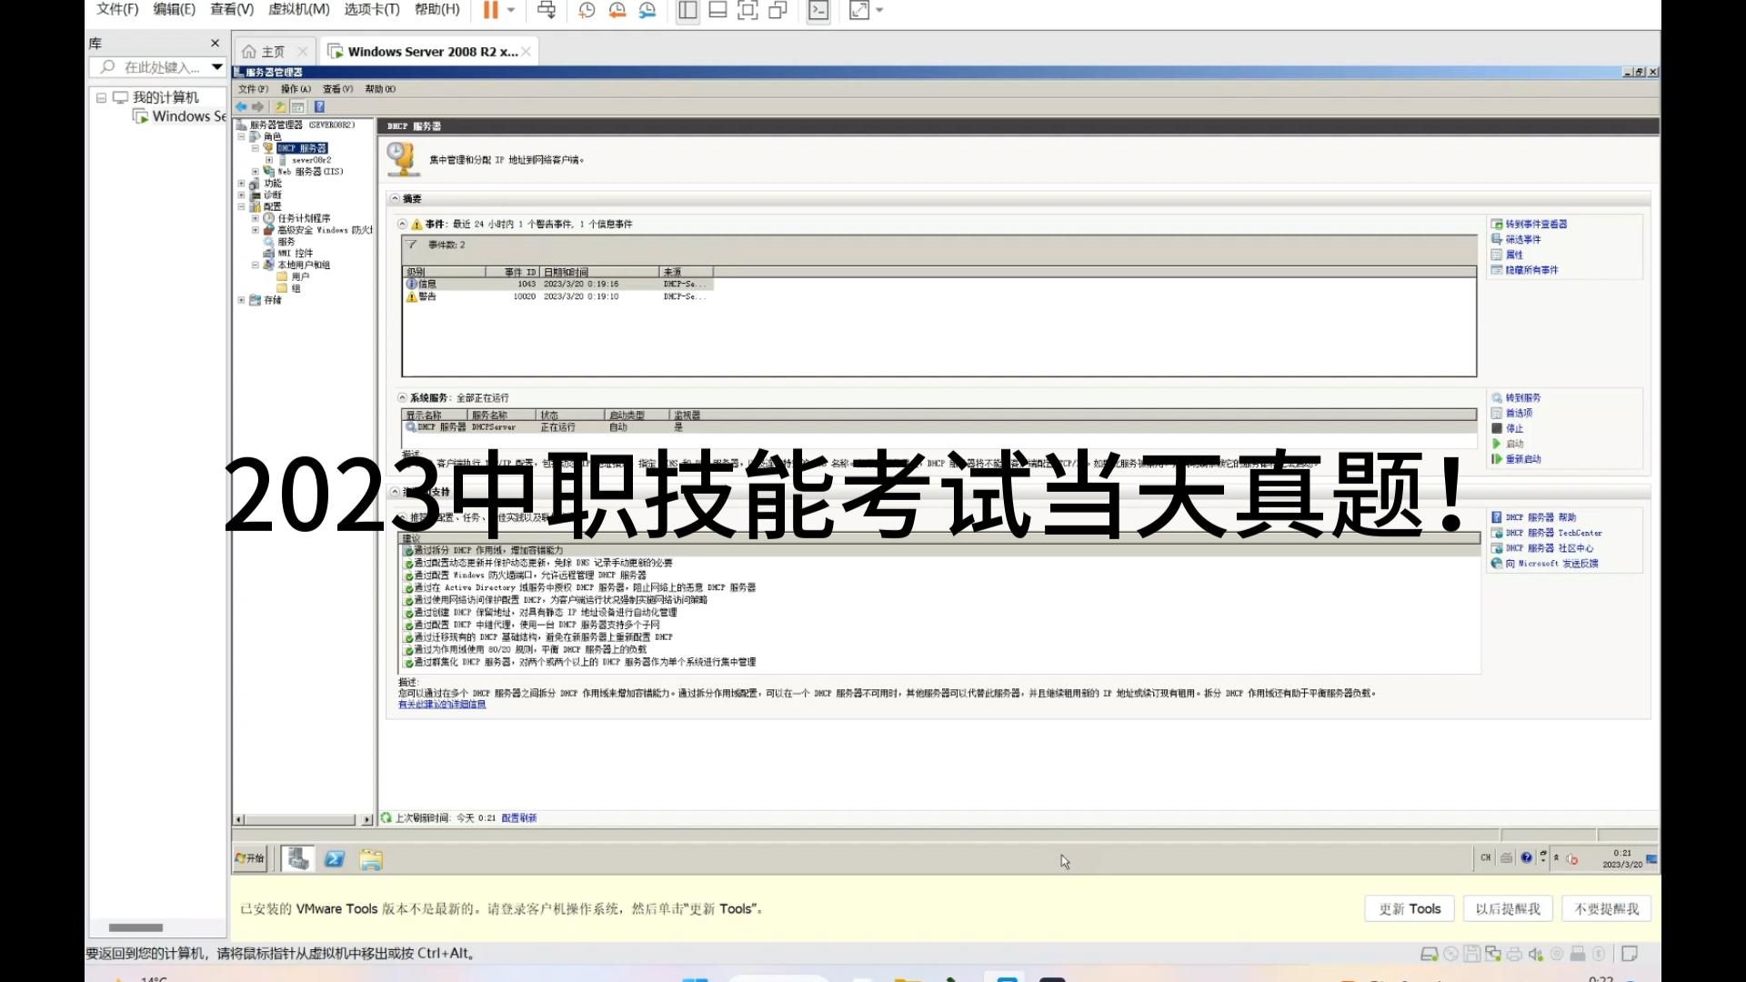Click 筛选事件 link
The width and height of the screenshot is (1746, 982).
click(x=1523, y=239)
